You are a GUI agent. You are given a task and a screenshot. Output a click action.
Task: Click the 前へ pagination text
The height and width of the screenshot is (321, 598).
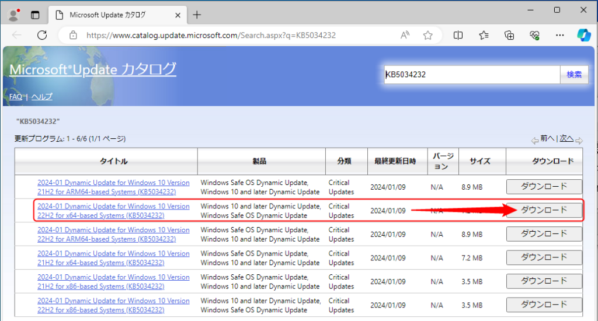[x=547, y=138]
